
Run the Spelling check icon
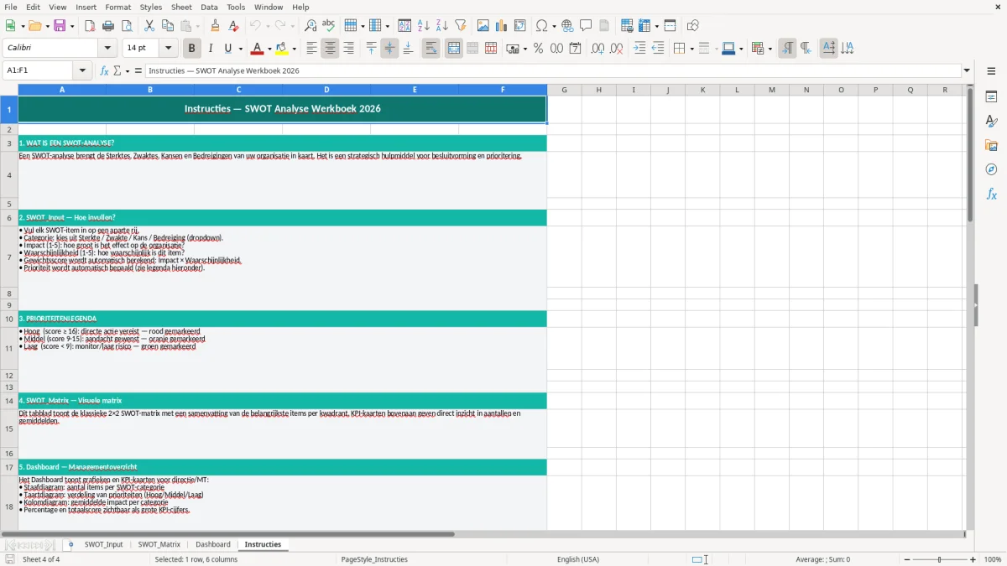point(329,26)
